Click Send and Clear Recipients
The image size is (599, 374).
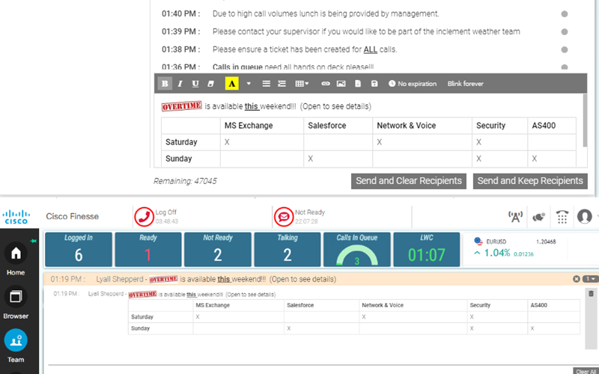tap(408, 181)
